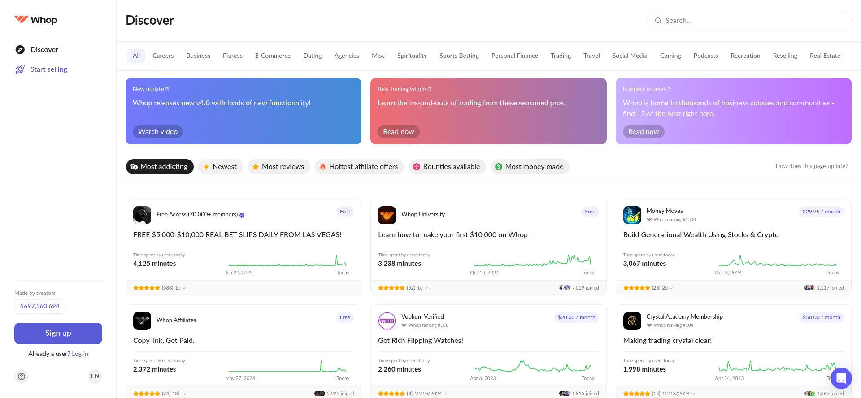Expand reviews chevron on Whop Affiliates card
This screenshot has height=398, width=861.
pyautogui.click(x=184, y=394)
